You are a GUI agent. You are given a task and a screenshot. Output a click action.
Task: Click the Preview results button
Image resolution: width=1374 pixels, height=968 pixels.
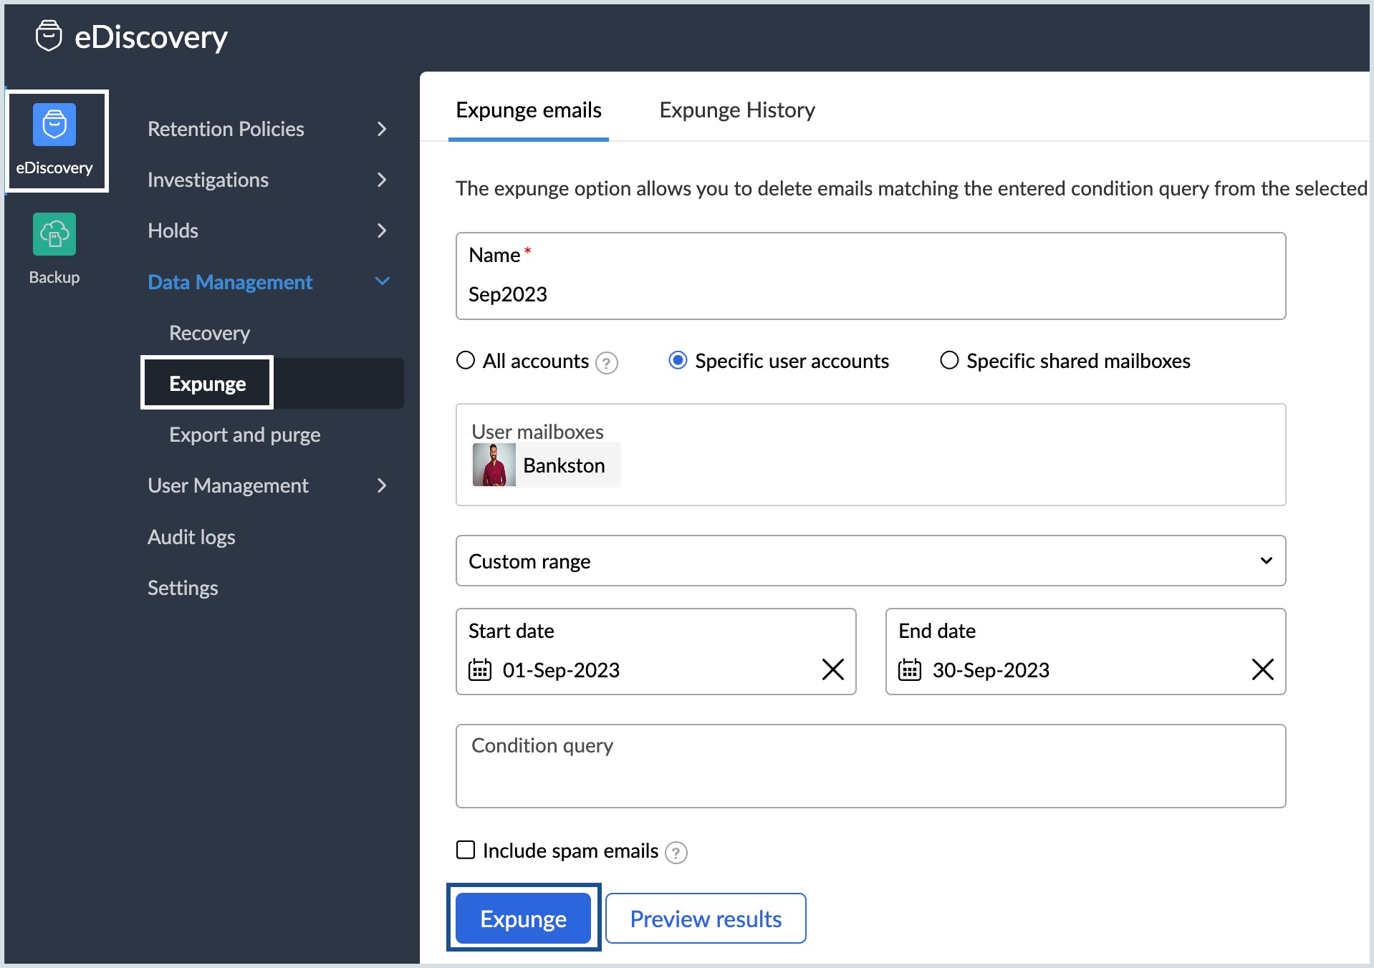click(x=705, y=919)
